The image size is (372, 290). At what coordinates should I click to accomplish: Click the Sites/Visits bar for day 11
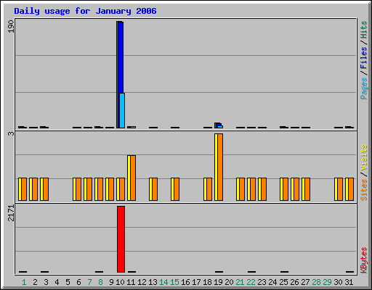click(x=132, y=178)
